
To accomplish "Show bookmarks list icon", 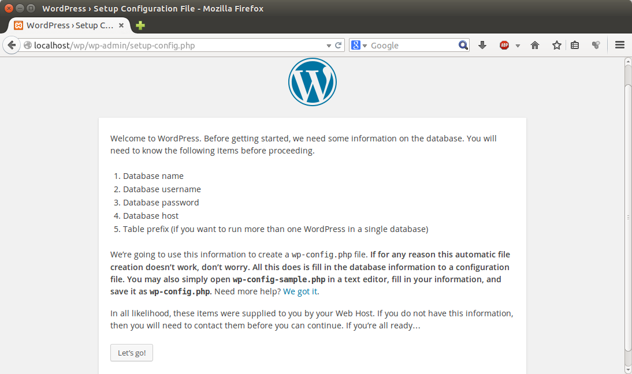I will click(x=575, y=45).
